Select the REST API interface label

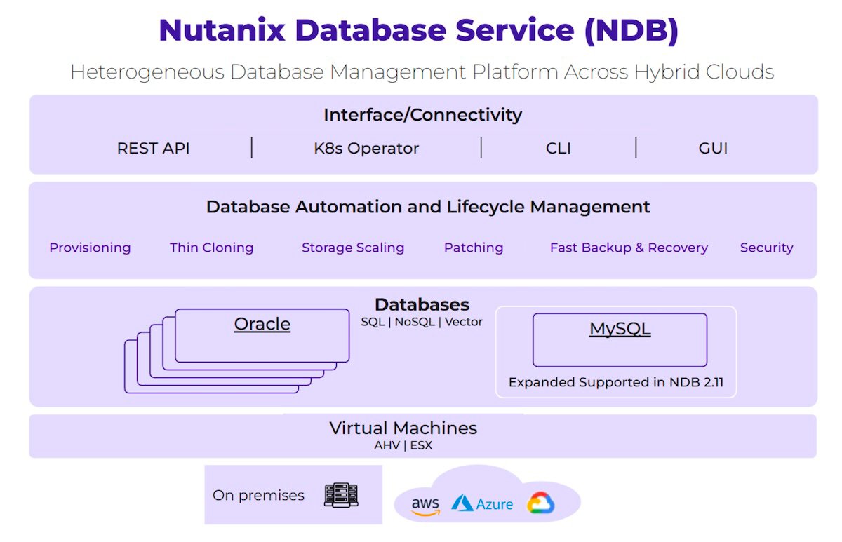(x=154, y=149)
